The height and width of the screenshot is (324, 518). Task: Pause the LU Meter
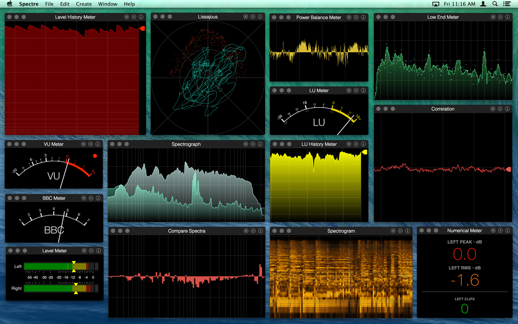pyautogui.click(x=356, y=90)
